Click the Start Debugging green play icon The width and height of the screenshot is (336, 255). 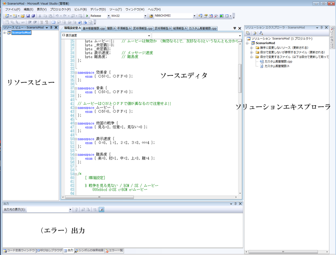(88, 16)
